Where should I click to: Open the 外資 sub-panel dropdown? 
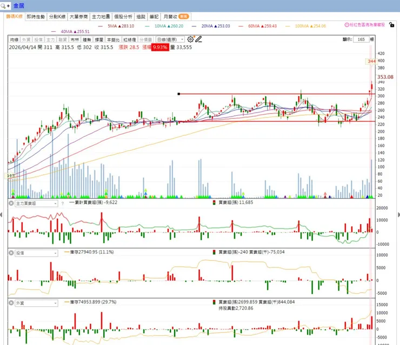pyautogui.click(x=36, y=303)
